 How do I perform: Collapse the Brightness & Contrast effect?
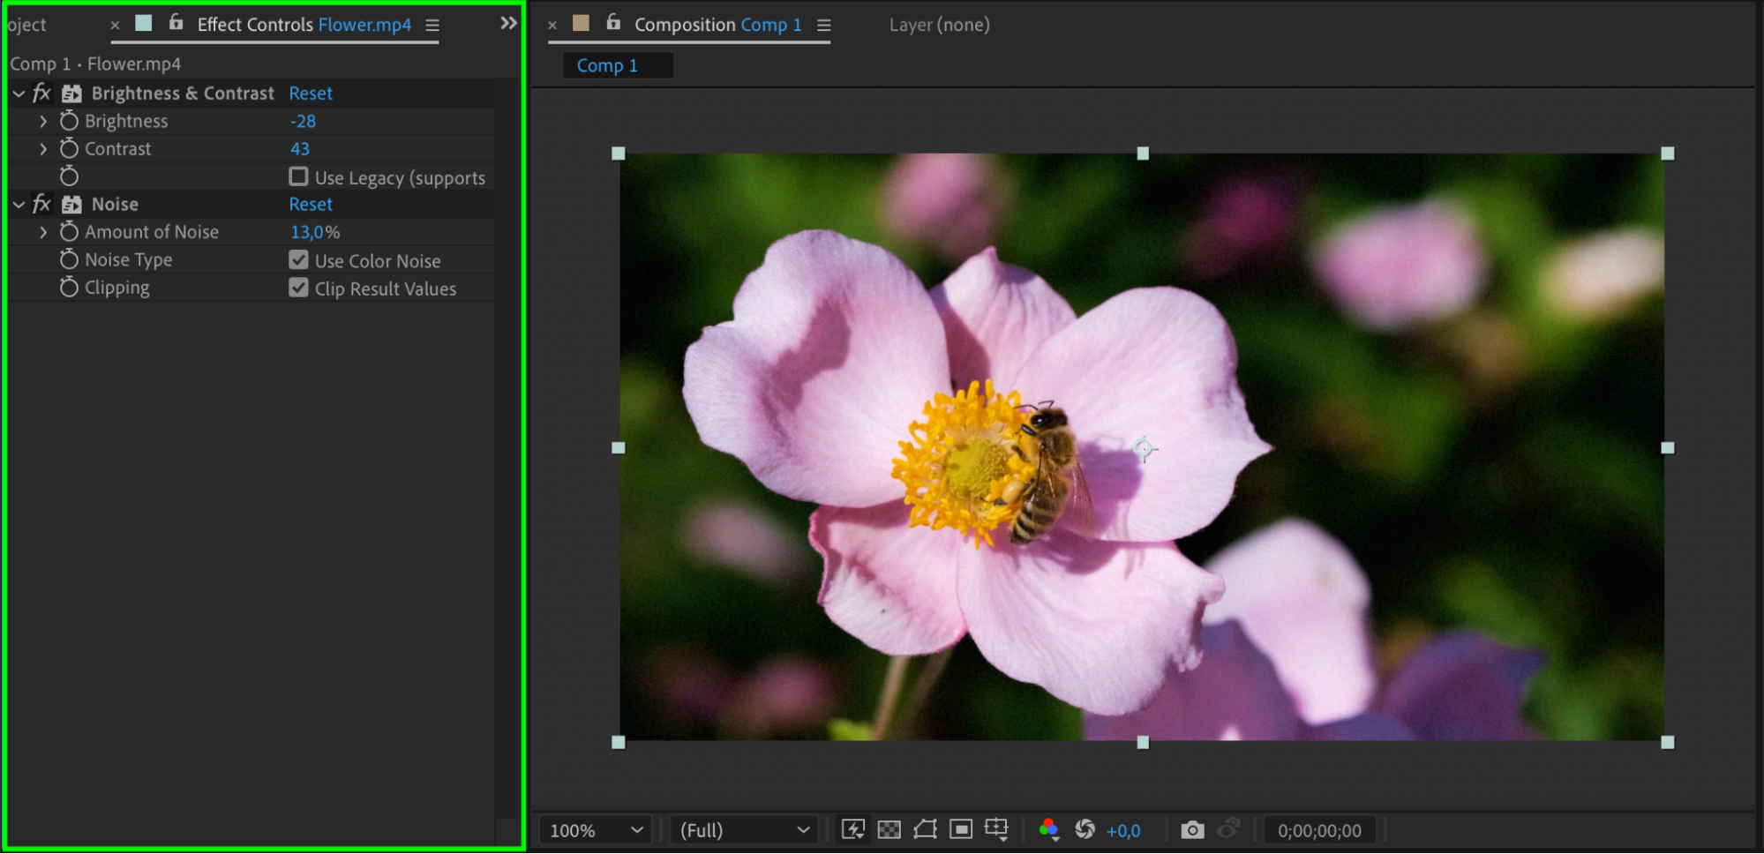(19, 94)
